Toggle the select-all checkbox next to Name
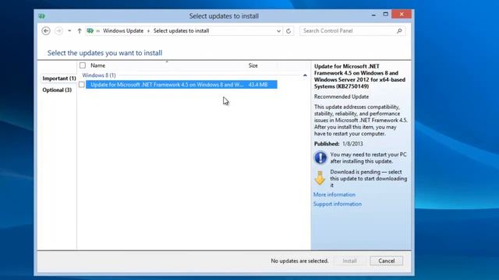 click(x=83, y=65)
